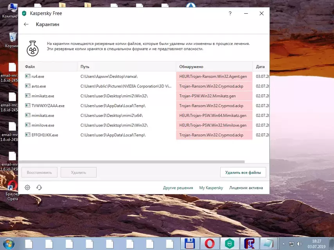Image resolution: width=334 pixels, height=250 pixels.
Task: Select the mimilove.exe file name
Action: pyautogui.click(x=43, y=125)
